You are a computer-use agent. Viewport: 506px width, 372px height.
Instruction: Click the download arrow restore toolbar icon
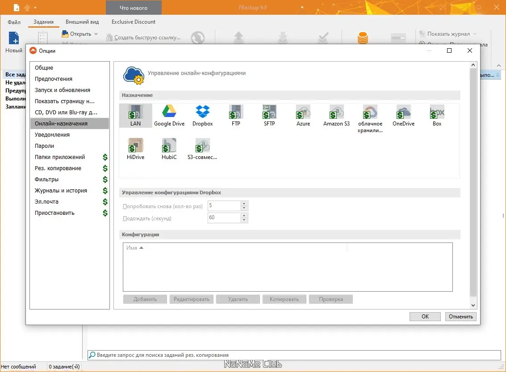coord(283,38)
